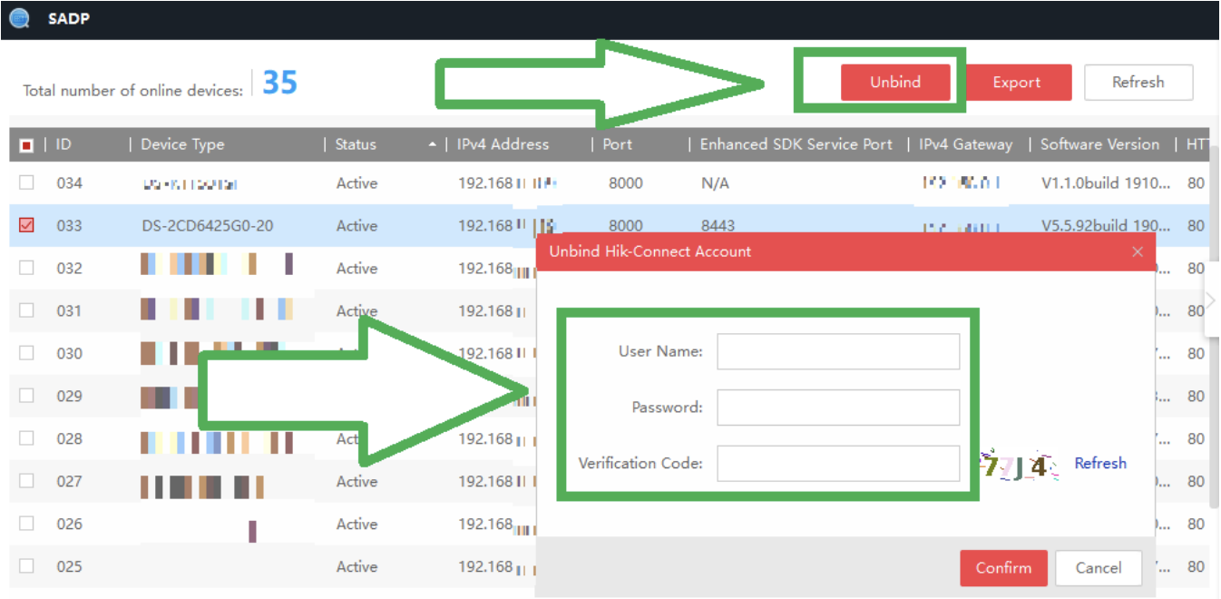
Task: Confirm the unbind dialog
Action: pyautogui.click(x=1003, y=568)
